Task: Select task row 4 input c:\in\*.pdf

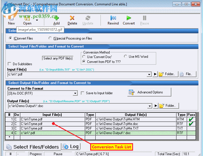Action: [x=53, y=133]
